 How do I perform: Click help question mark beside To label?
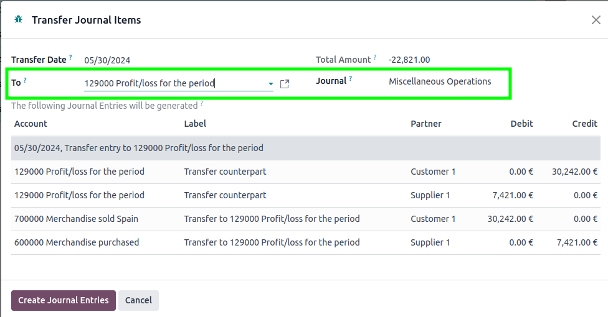click(x=25, y=80)
